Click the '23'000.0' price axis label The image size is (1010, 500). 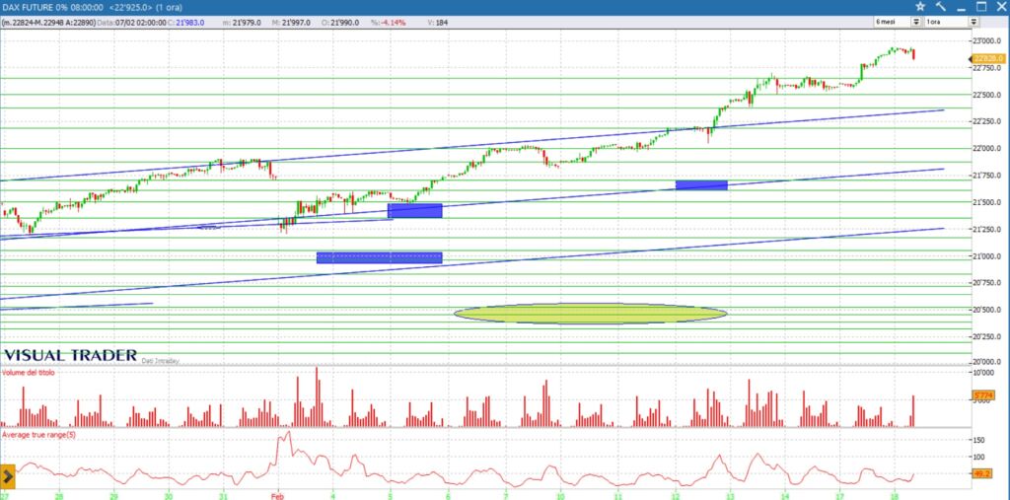[x=986, y=40]
